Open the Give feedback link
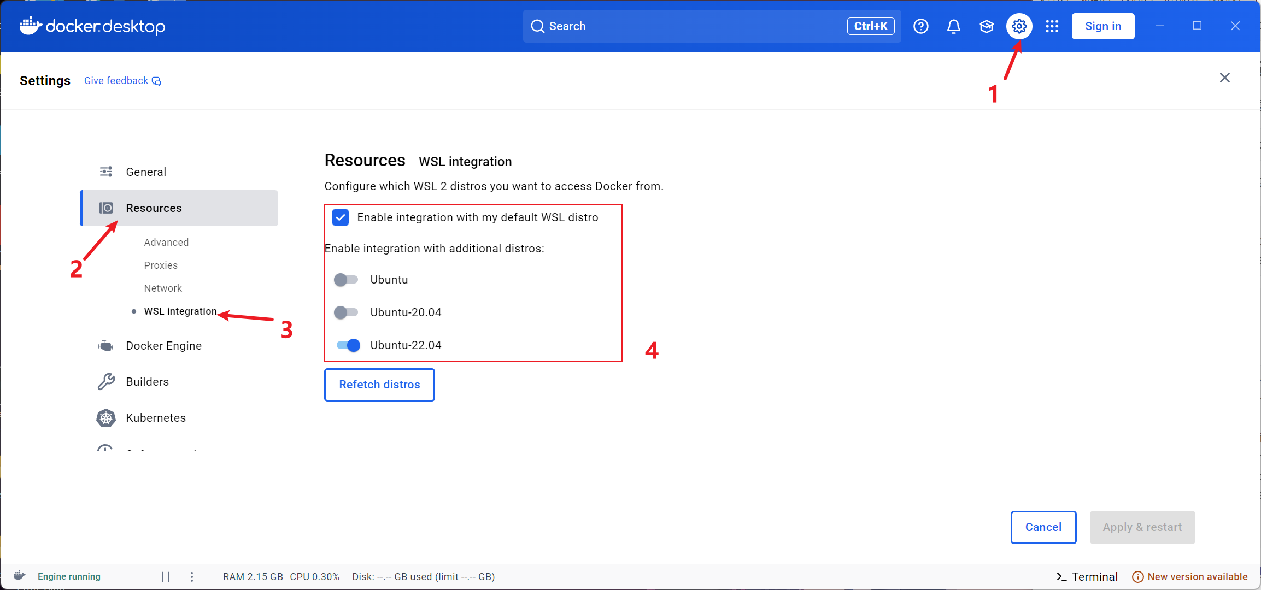 (116, 81)
